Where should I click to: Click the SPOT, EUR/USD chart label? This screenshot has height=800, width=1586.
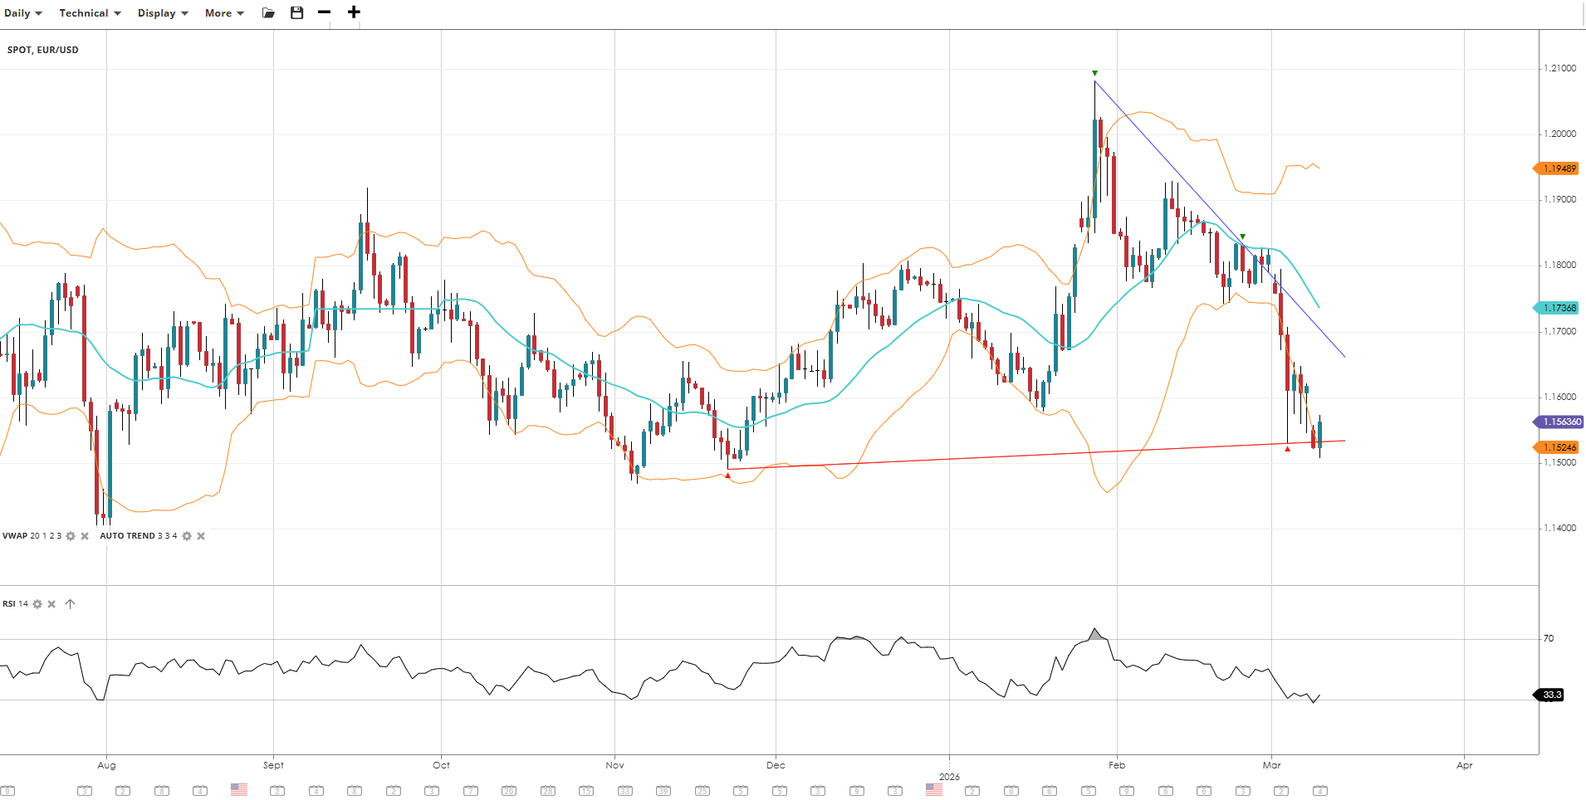click(43, 50)
